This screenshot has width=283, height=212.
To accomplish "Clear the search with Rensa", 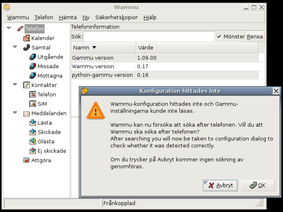I will click(255, 36).
